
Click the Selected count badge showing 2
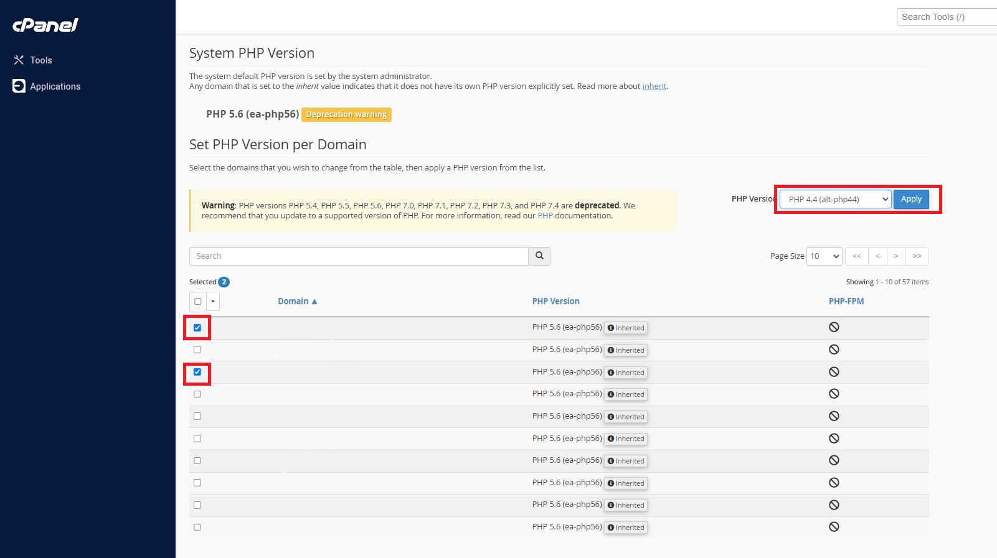224,282
